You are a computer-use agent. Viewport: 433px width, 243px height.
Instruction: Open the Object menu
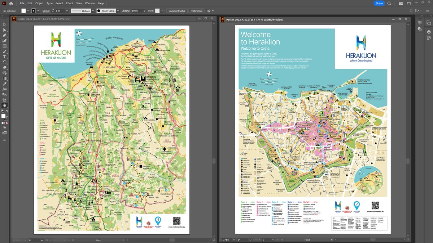pos(40,3)
